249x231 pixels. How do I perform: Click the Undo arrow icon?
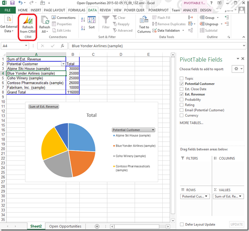[x=20, y=3]
